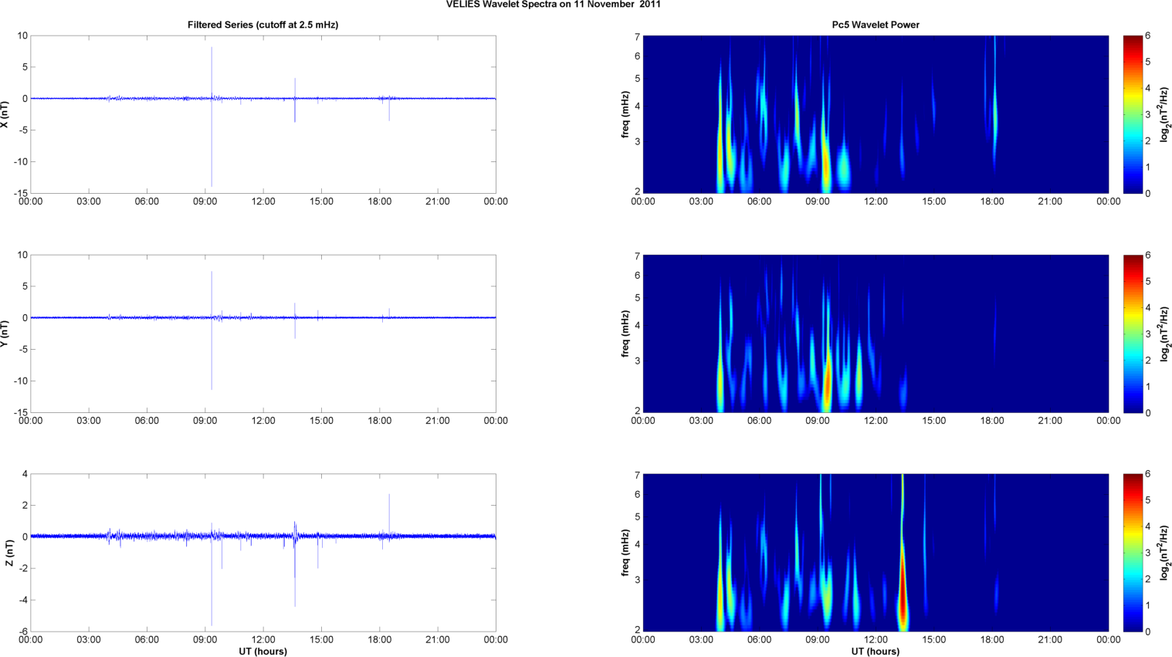Viewport: 1172px width, 657px height.
Task: Click the top wavelet spectrum colorbar
Action: (1132, 114)
